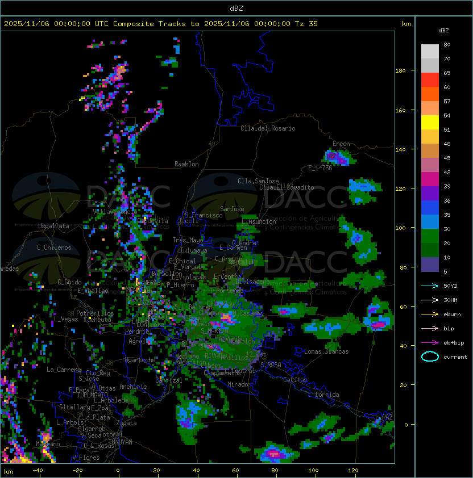Click the 'Tz 35' threshold text in header
The height and width of the screenshot is (478, 473).
click(x=306, y=24)
